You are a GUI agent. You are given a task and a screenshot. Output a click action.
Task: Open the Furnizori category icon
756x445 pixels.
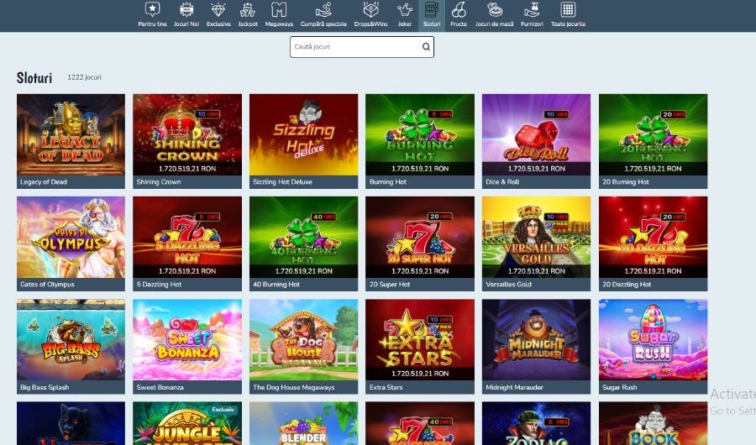coord(532,9)
